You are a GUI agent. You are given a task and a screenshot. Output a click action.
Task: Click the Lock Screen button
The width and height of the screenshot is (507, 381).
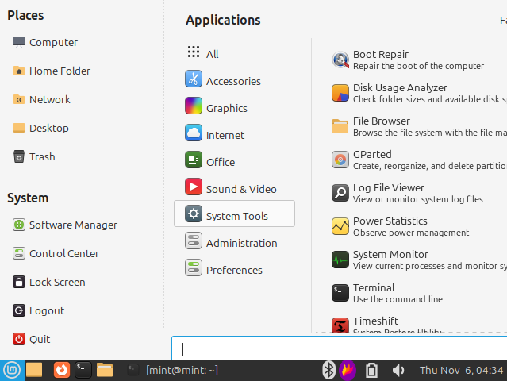point(56,282)
